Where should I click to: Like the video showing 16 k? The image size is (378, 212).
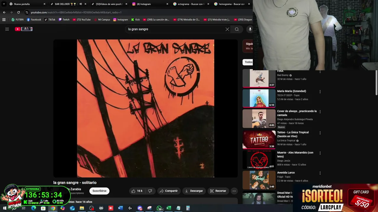137,191
